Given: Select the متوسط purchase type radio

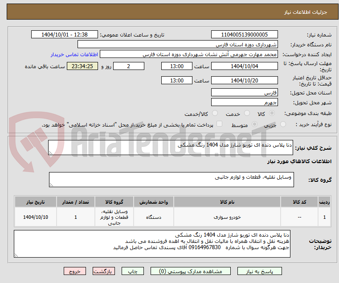Looking at the screenshot, I should [255, 124].
